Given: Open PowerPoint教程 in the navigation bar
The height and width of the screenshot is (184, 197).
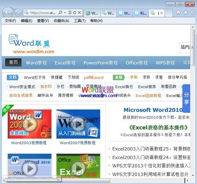Looking at the screenshot, I should (x=101, y=63).
